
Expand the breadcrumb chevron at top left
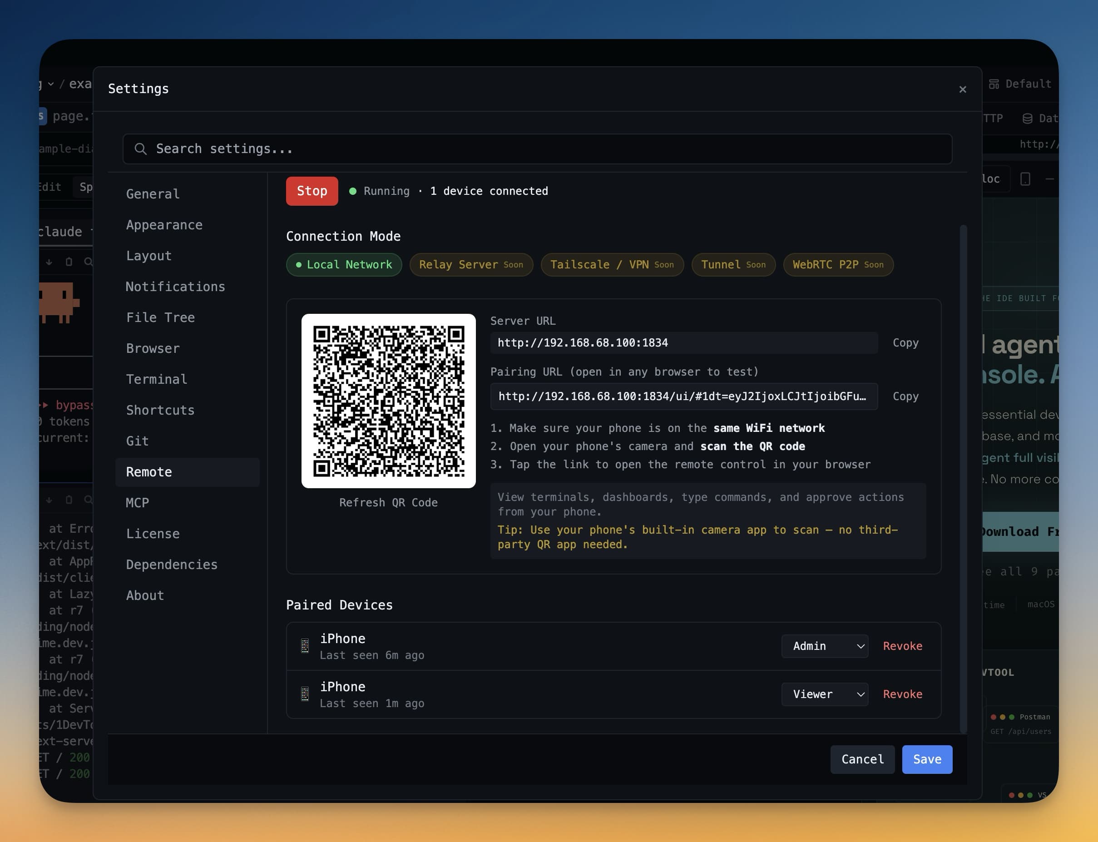click(50, 84)
